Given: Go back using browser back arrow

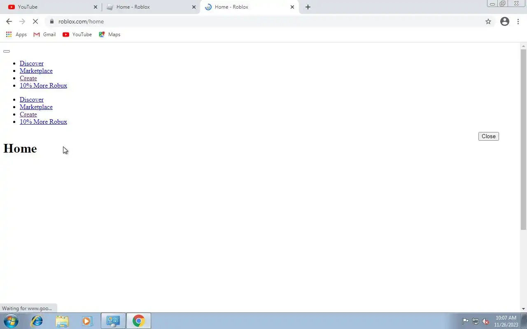Looking at the screenshot, I should pyautogui.click(x=9, y=21).
